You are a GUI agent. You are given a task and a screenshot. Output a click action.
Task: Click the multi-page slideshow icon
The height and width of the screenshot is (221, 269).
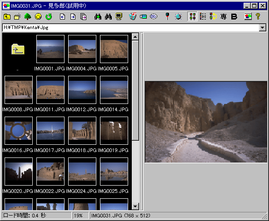coord(83,17)
